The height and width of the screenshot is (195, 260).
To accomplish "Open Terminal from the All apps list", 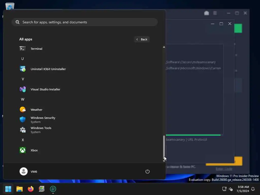I will click(x=84, y=48).
